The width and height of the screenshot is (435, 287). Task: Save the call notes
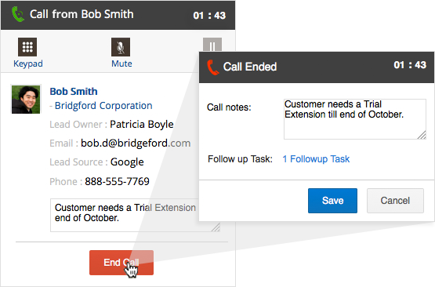332,201
